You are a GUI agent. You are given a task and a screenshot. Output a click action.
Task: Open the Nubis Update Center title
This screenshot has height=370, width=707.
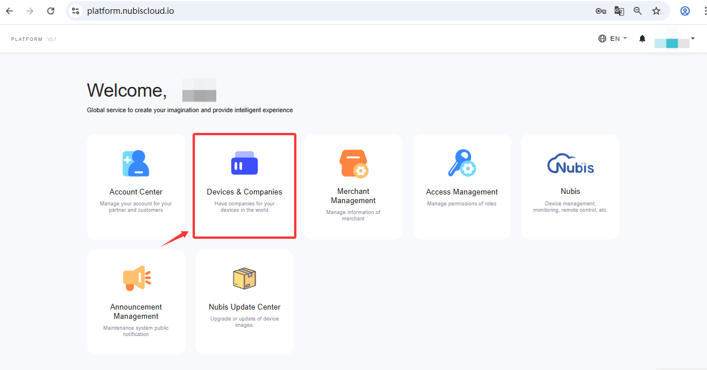click(x=245, y=307)
